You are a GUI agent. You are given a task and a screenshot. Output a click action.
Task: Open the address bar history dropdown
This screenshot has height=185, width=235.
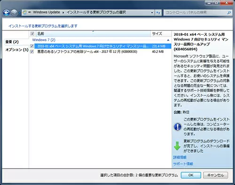coord(152,13)
